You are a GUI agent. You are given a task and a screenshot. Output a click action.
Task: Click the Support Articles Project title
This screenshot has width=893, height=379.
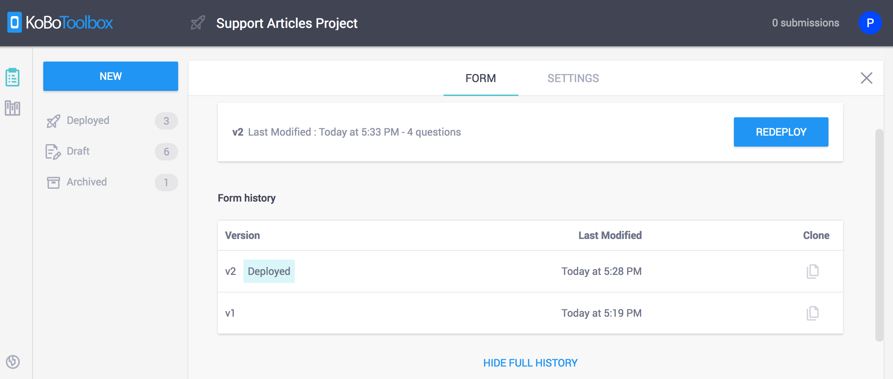coord(287,23)
